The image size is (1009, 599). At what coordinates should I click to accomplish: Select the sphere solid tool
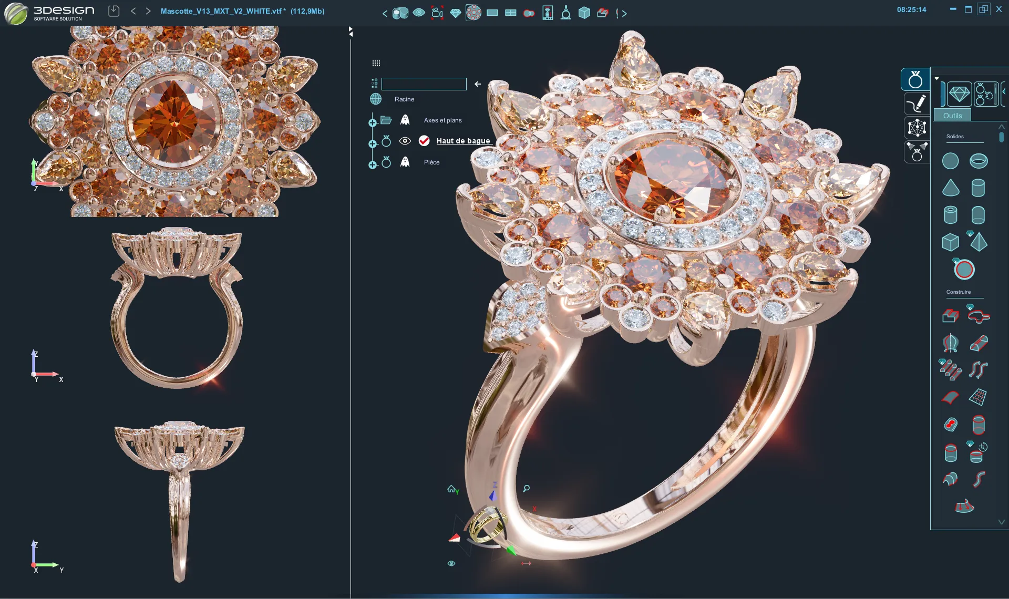pos(950,161)
